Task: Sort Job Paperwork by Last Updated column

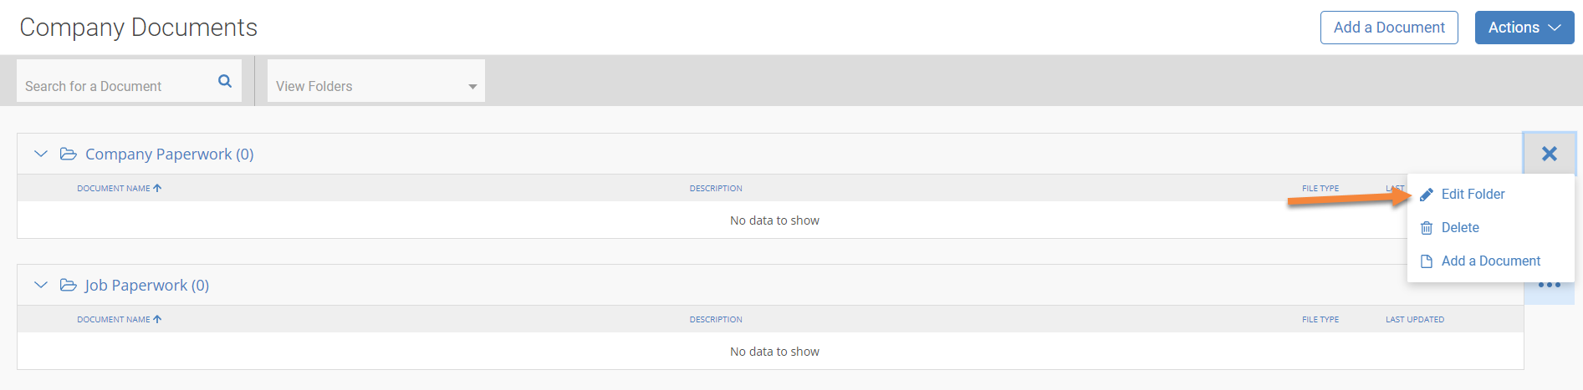Action: pos(1414,320)
